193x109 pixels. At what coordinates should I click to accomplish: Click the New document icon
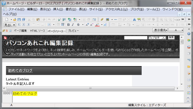click(x=7, y=19)
